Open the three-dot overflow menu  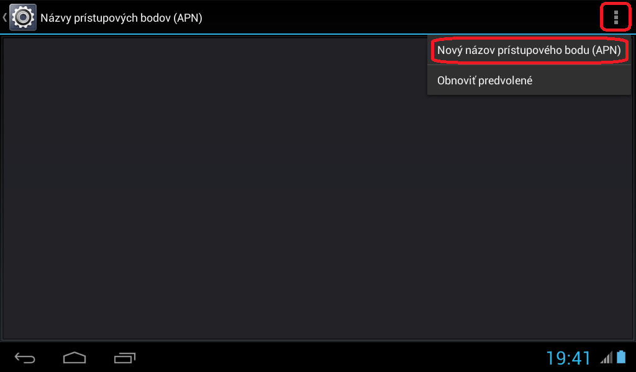616,17
